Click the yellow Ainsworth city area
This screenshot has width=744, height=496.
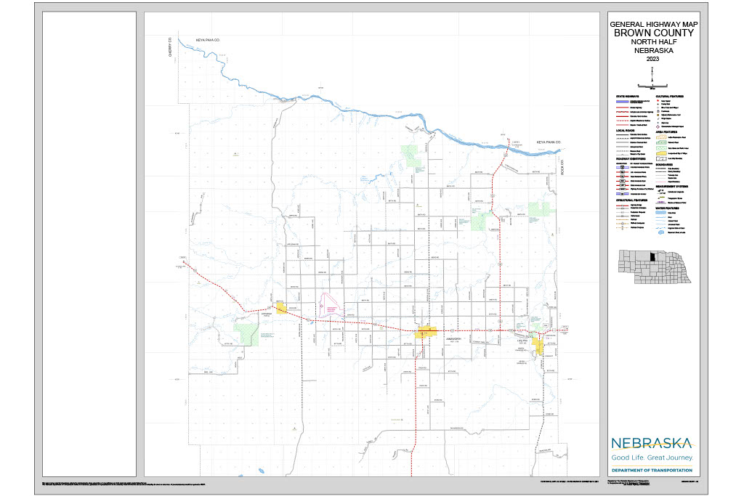coord(426,332)
